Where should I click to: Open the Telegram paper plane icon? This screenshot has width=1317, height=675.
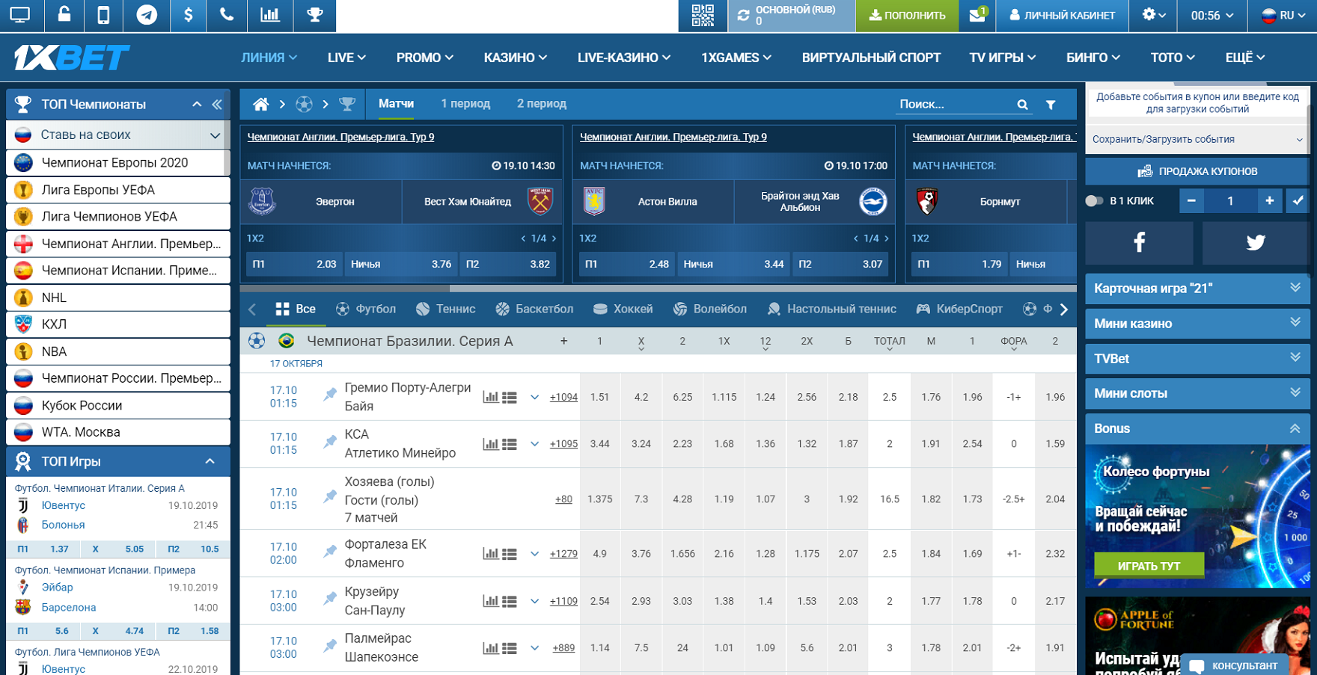[x=147, y=15]
